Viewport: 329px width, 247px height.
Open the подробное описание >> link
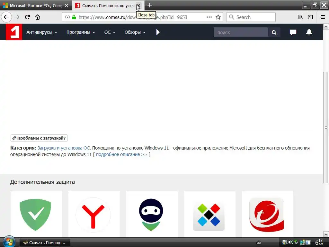coord(122,154)
